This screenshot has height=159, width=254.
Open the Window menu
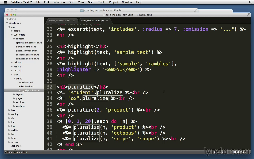coord(127,2)
